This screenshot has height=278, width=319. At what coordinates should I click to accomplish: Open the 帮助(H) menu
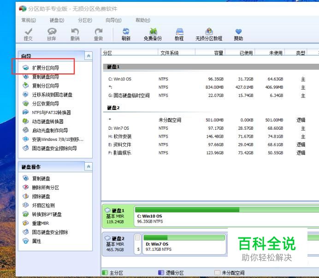[x=143, y=20]
